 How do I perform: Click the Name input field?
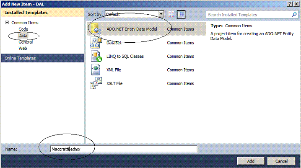pyautogui.click(x=124, y=149)
